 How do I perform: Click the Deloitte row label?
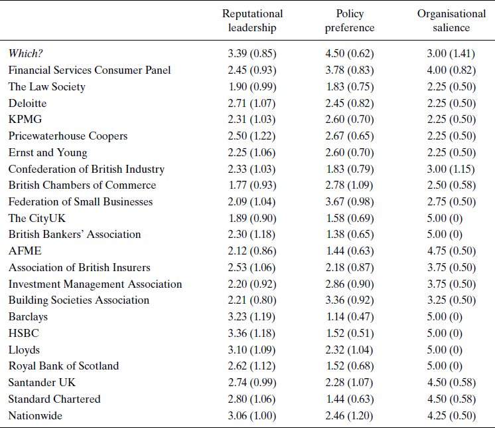[x=27, y=103]
